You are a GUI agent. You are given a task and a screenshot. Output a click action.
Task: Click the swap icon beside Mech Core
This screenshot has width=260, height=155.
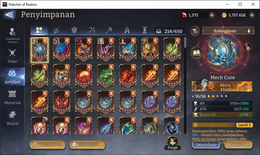coord(247,47)
